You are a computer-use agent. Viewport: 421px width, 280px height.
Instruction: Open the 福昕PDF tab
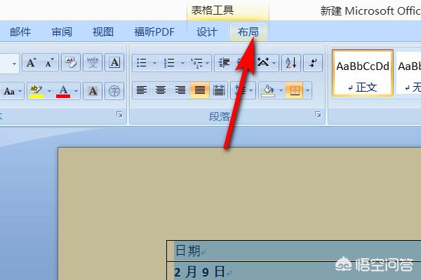(x=154, y=32)
